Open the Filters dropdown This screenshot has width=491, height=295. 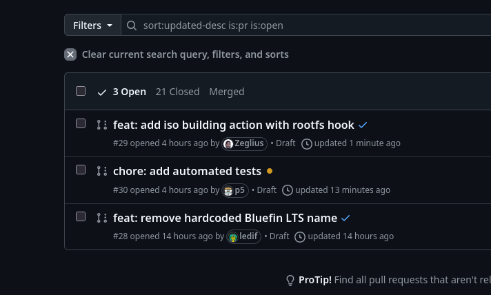(92, 26)
